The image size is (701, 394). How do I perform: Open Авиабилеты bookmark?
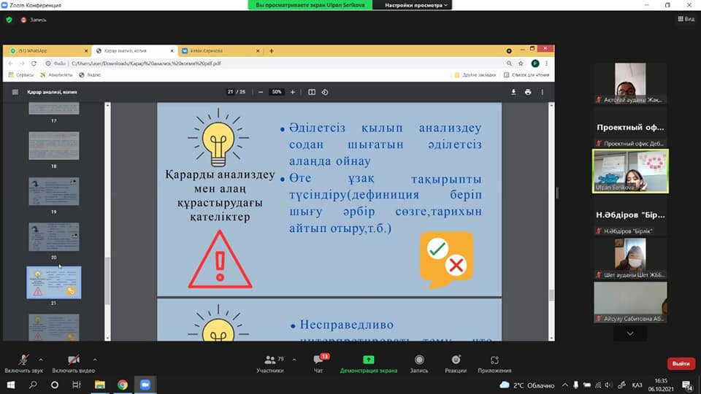(56, 75)
